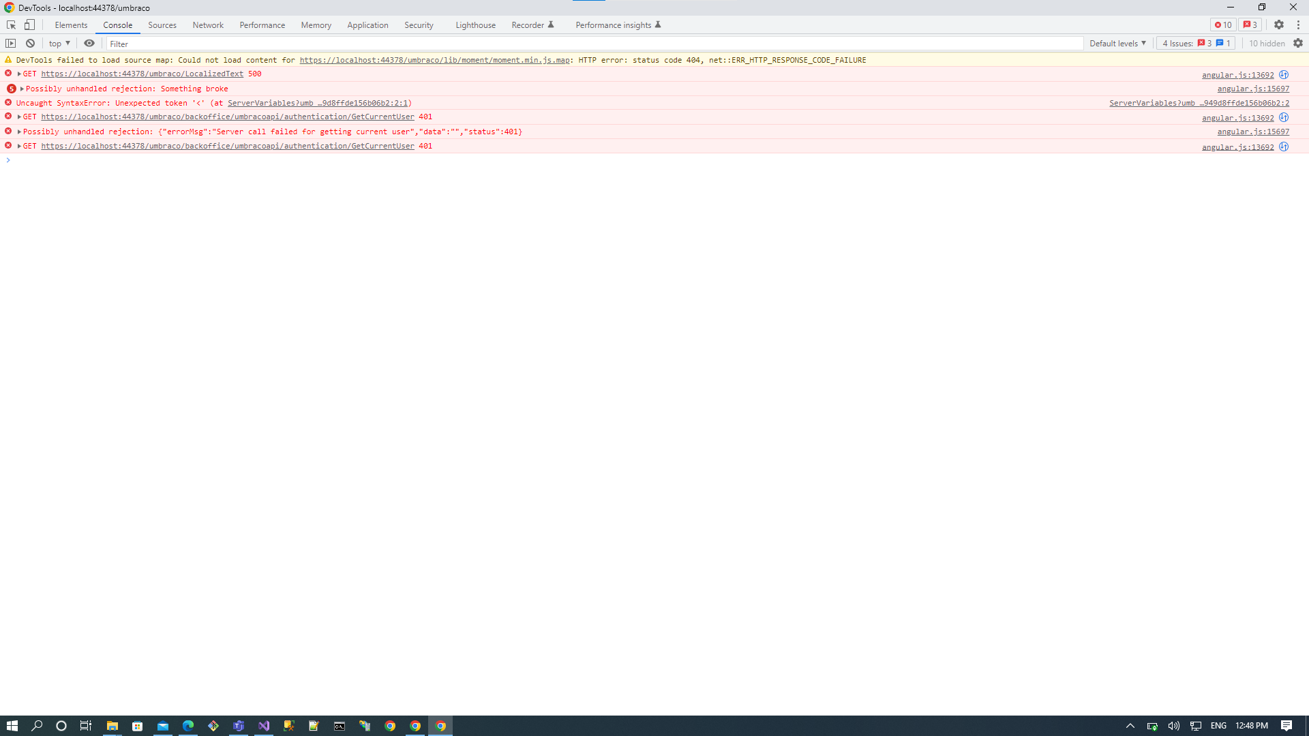Open File Explorer from taskbar
This screenshot has height=736, width=1309.
pyautogui.click(x=112, y=726)
